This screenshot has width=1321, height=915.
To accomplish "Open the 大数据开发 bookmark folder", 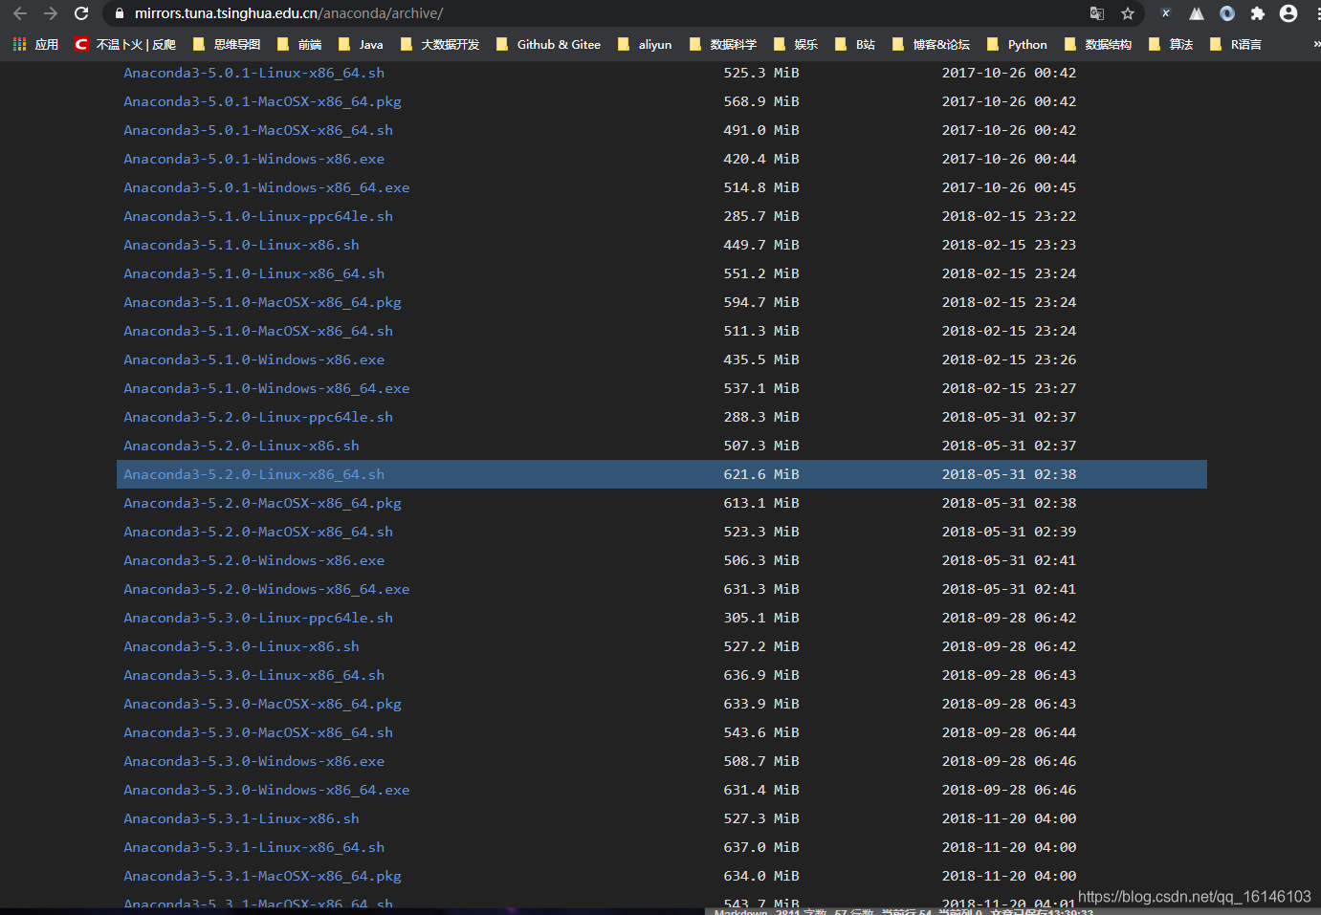I will click(440, 44).
